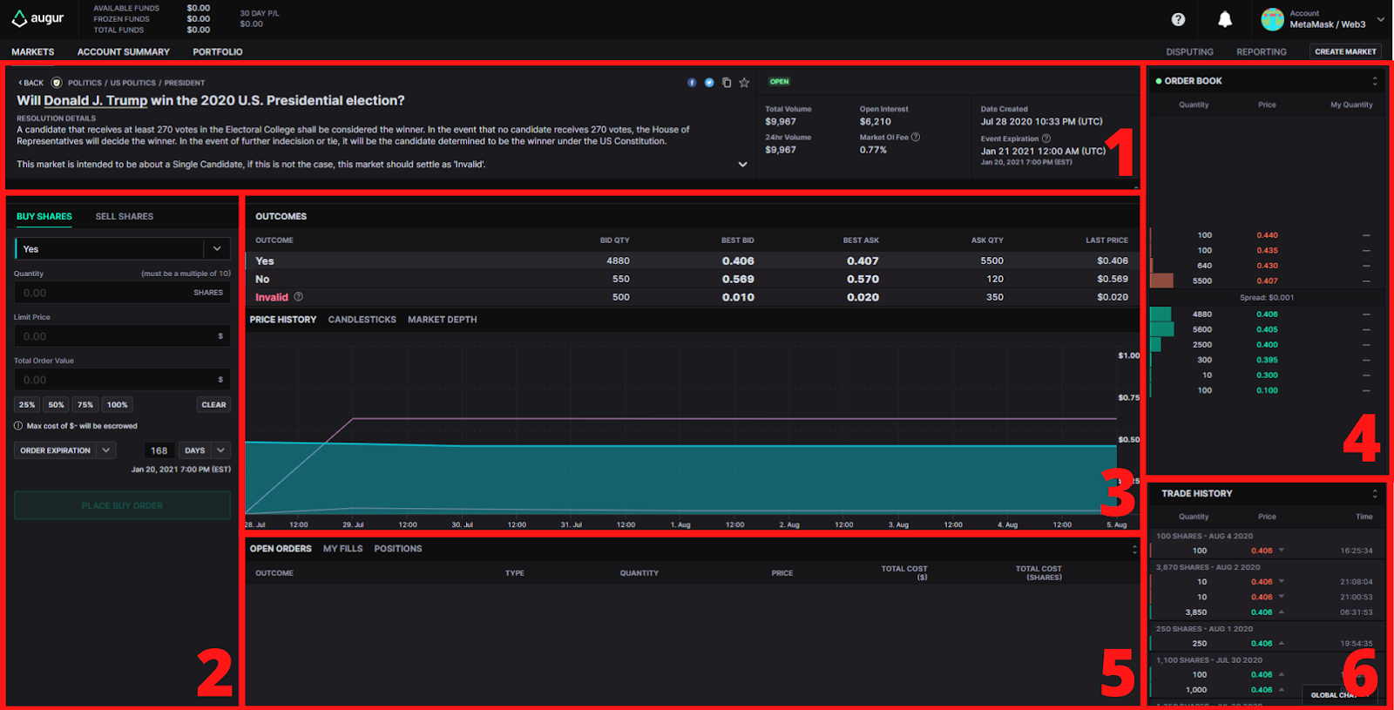The width and height of the screenshot is (1394, 710).
Task: Click the Quantity shares input
Action: point(123,293)
